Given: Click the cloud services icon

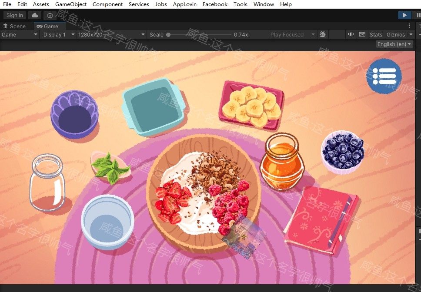Looking at the screenshot, I should click(35, 15).
